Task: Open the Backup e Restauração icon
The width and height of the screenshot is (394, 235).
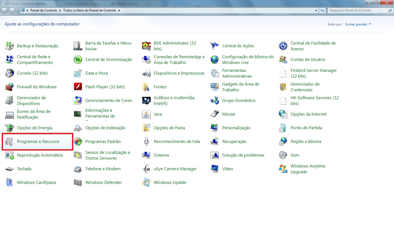Action: pyautogui.click(x=10, y=46)
